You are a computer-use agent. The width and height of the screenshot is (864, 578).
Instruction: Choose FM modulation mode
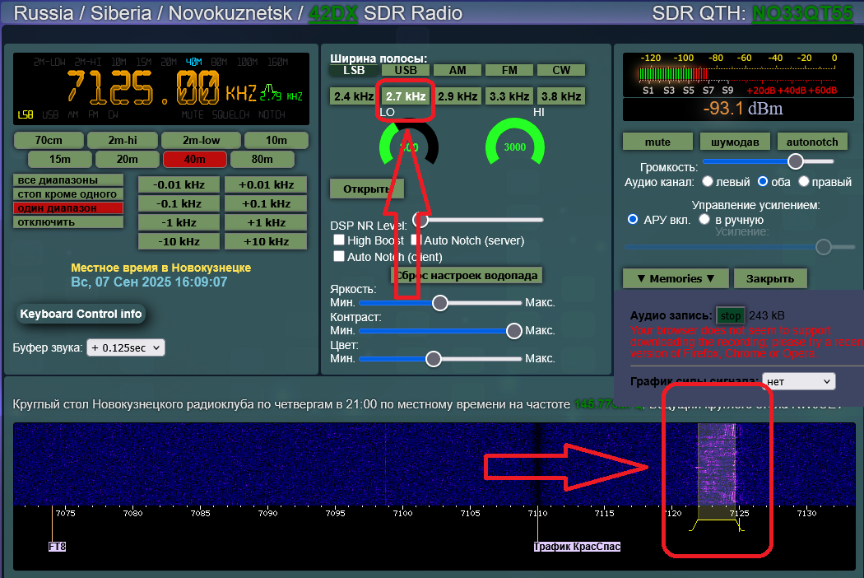click(509, 71)
